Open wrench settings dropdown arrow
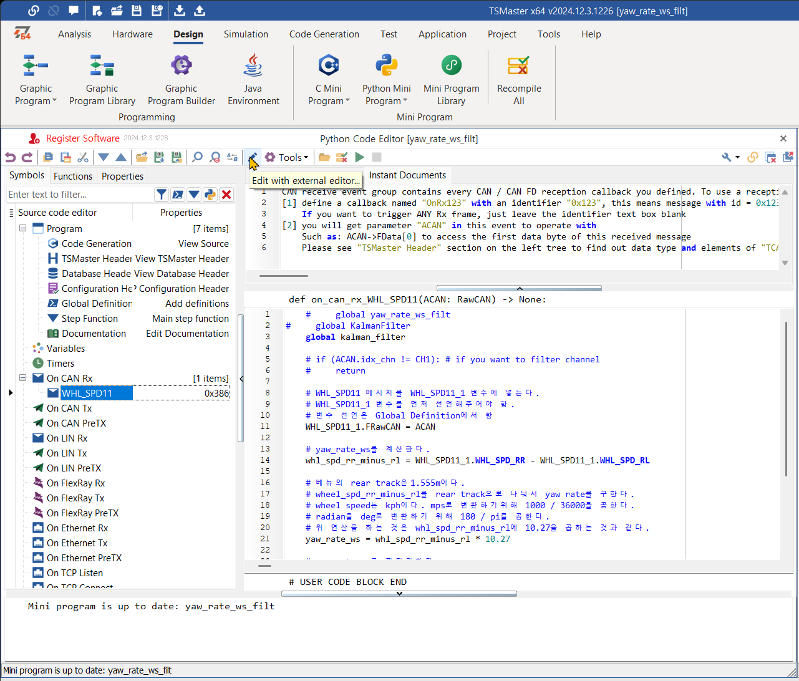Screen dimensions: 799x681 (x=737, y=158)
